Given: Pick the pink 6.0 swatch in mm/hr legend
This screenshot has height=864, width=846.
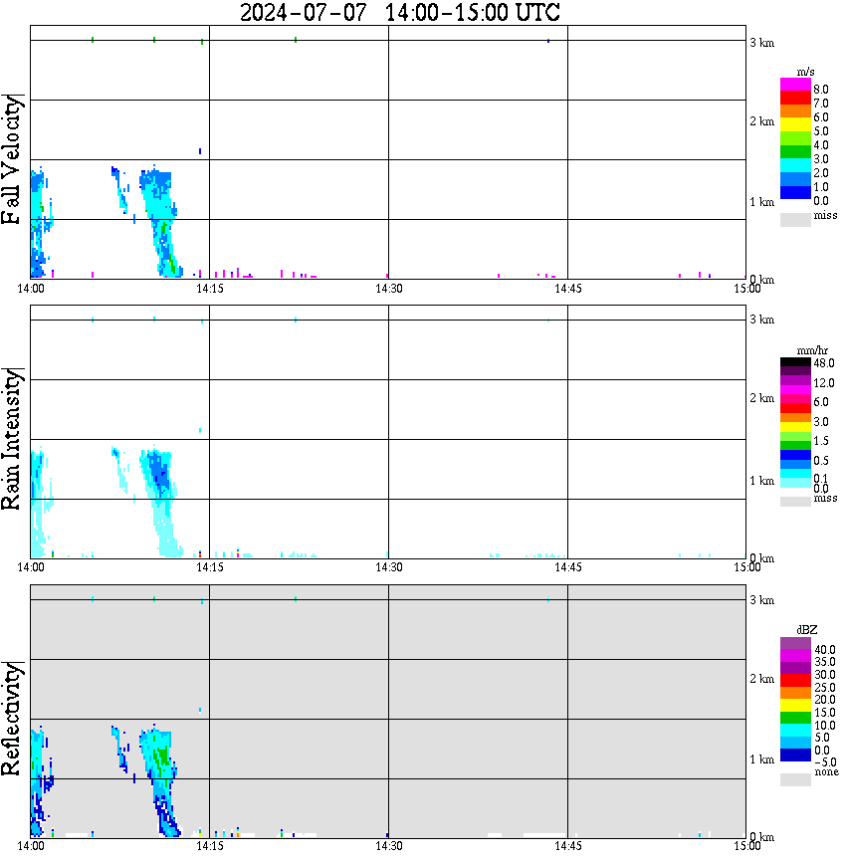Looking at the screenshot, I should tap(795, 399).
